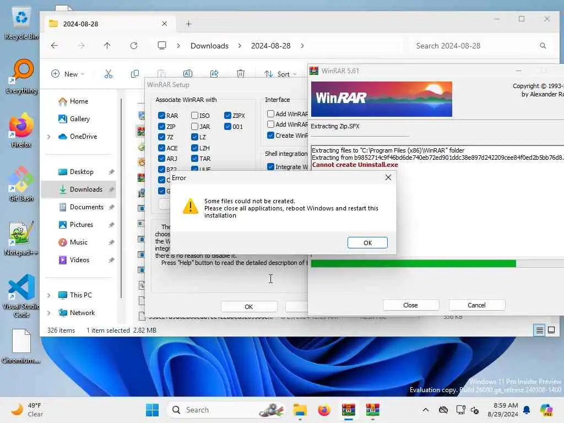Go up one folder level
The image size is (564, 423).
coord(107,46)
